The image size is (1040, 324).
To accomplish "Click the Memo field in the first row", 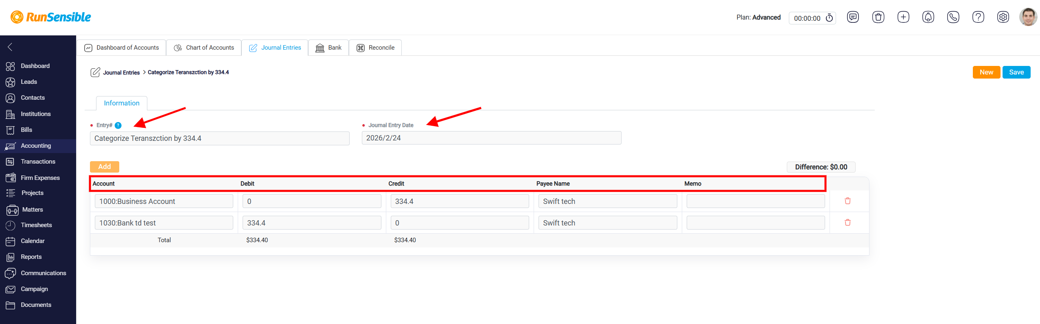I will pos(755,201).
